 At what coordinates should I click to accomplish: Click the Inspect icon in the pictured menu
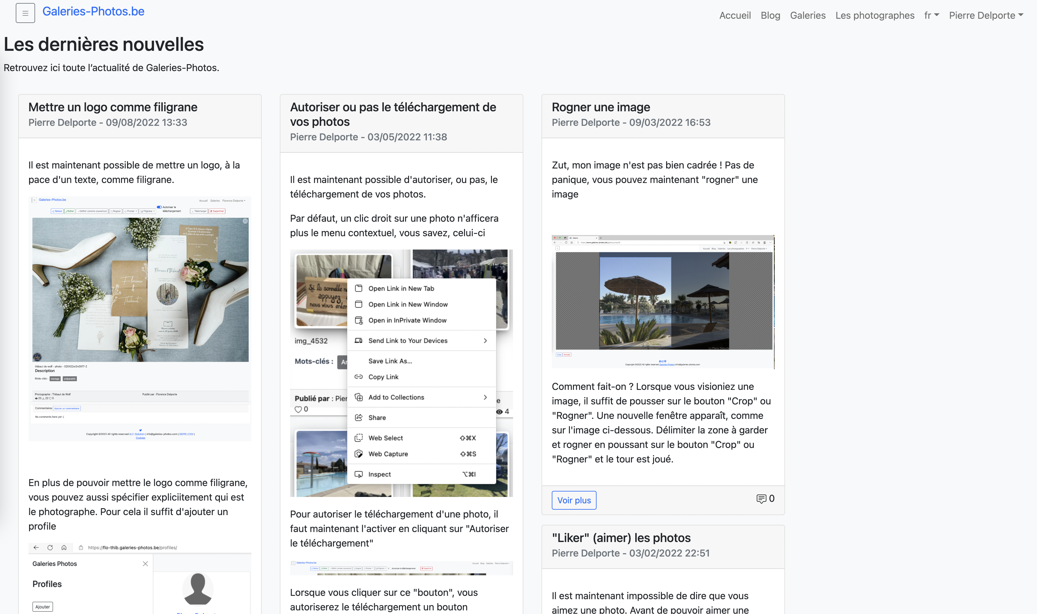[359, 474]
